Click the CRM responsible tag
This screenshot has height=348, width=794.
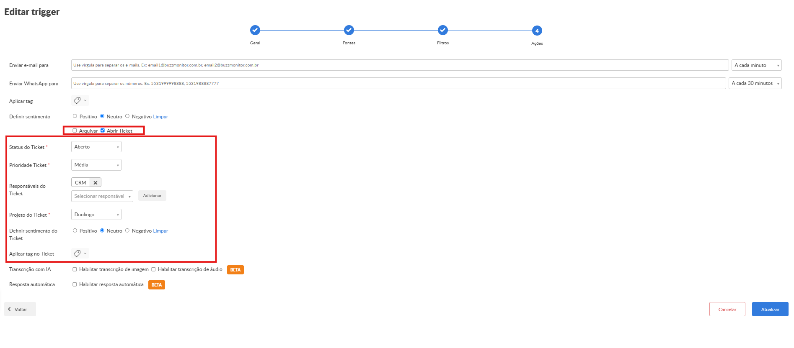80,183
